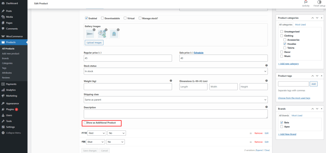The height and width of the screenshot is (153, 326).
Task: Toggle the Downloadable checkbox
Action: 103,18
